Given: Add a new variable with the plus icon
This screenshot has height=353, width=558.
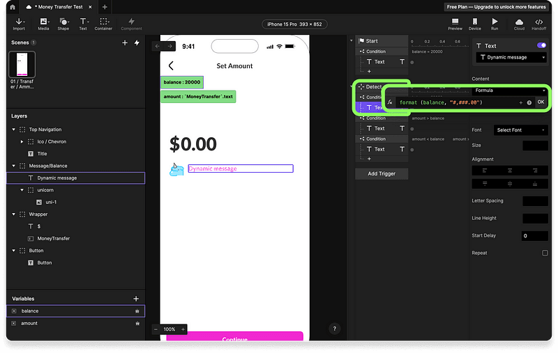Looking at the screenshot, I should click(136, 299).
